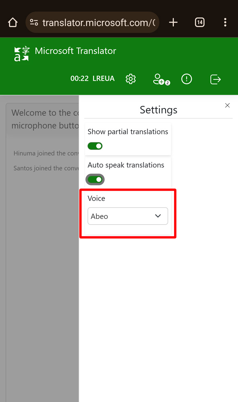Close the Settings panel
238x402 pixels.
(x=227, y=105)
